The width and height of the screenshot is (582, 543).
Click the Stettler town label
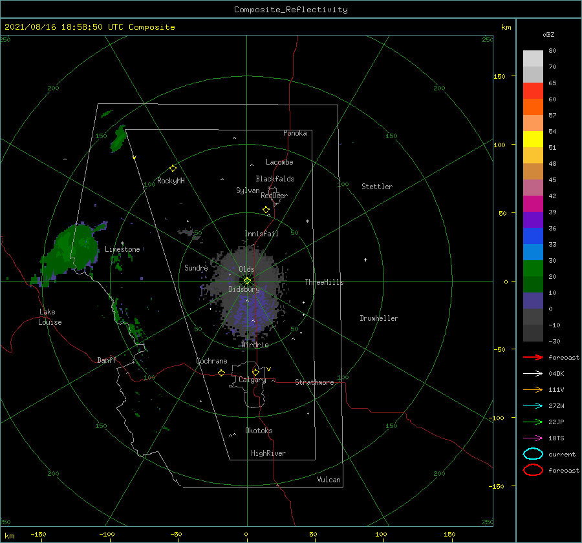pyautogui.click(x=377, y=187)
